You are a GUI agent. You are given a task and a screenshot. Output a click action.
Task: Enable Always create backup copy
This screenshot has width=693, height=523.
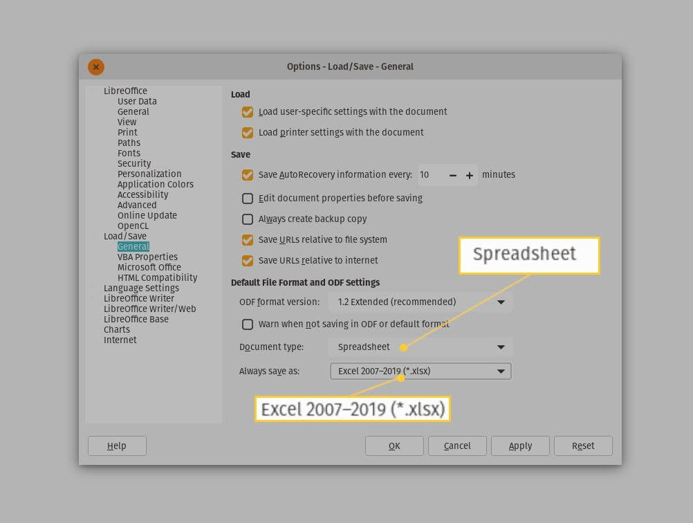[x=248, y=219]
